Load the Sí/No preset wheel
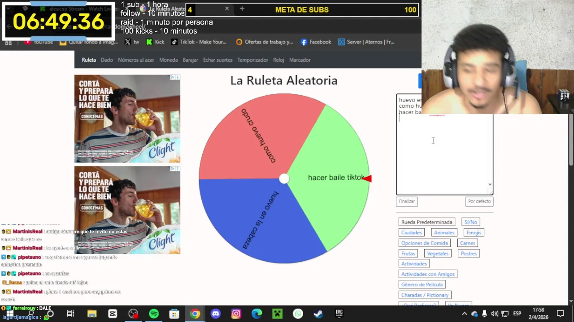The width and height of the screenshot is (574, 322). [471, 222]
